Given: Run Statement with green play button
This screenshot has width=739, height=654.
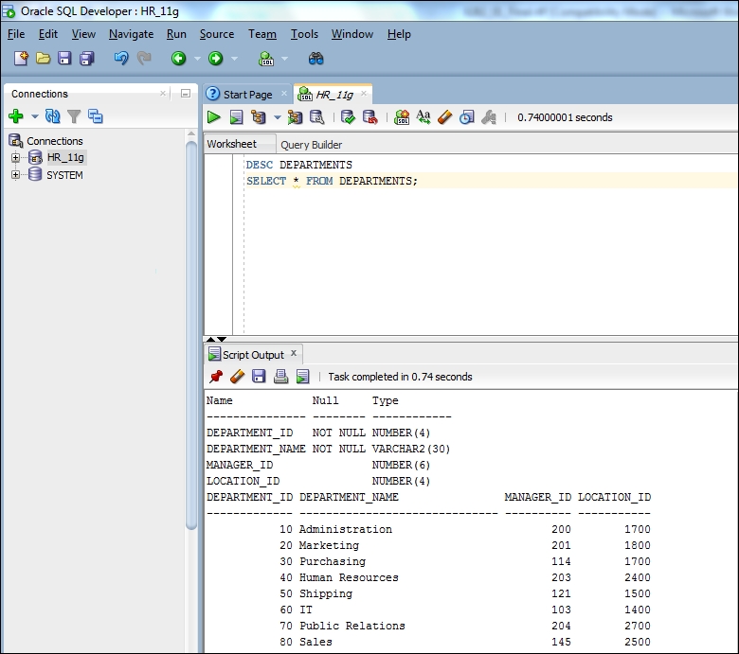Looking at the screenshot, I should click(x=213, y=117).
